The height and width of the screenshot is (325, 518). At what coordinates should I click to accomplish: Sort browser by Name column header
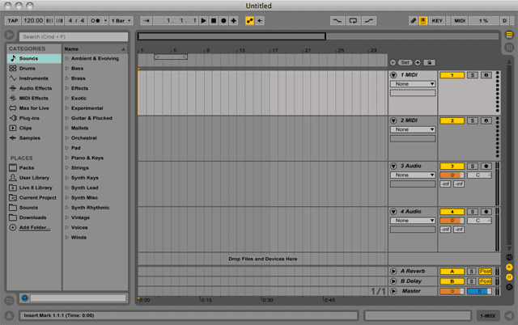[96, 49]
